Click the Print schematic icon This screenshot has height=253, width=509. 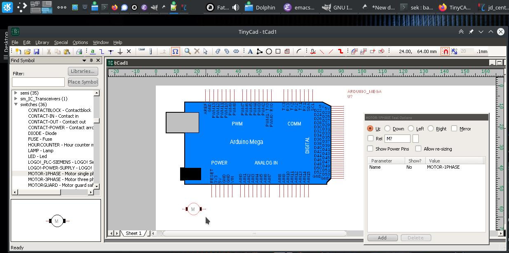[79, 51]
